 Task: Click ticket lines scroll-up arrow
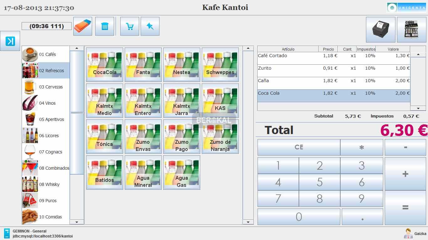pos(418,55)
